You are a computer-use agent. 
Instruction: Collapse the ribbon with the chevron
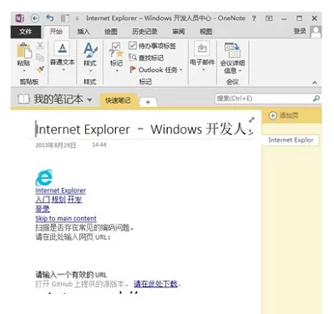pyautogui.click(x=315, y=83)
